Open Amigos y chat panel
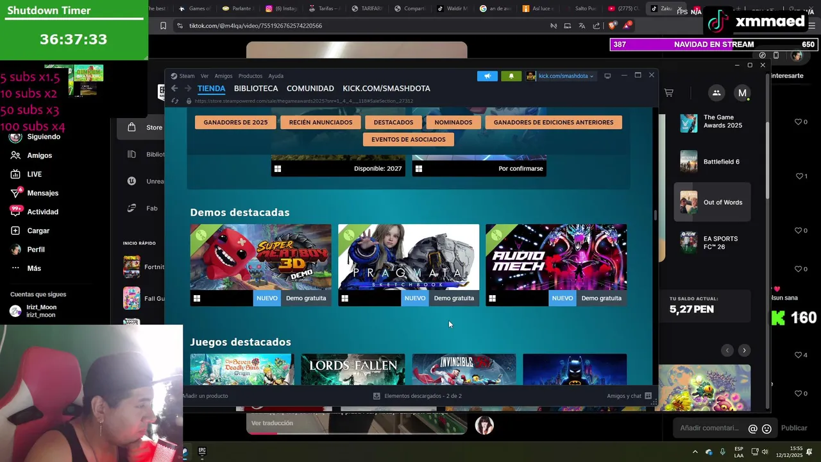The image size is (821, 462). pos(629,396)
